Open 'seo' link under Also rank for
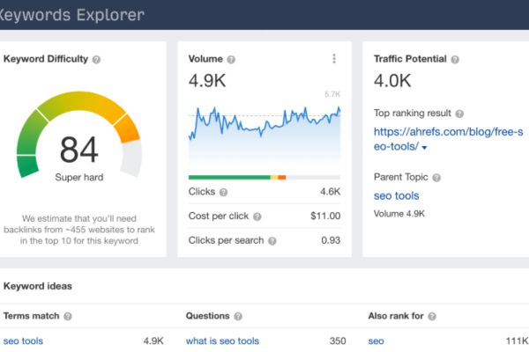 376,341
